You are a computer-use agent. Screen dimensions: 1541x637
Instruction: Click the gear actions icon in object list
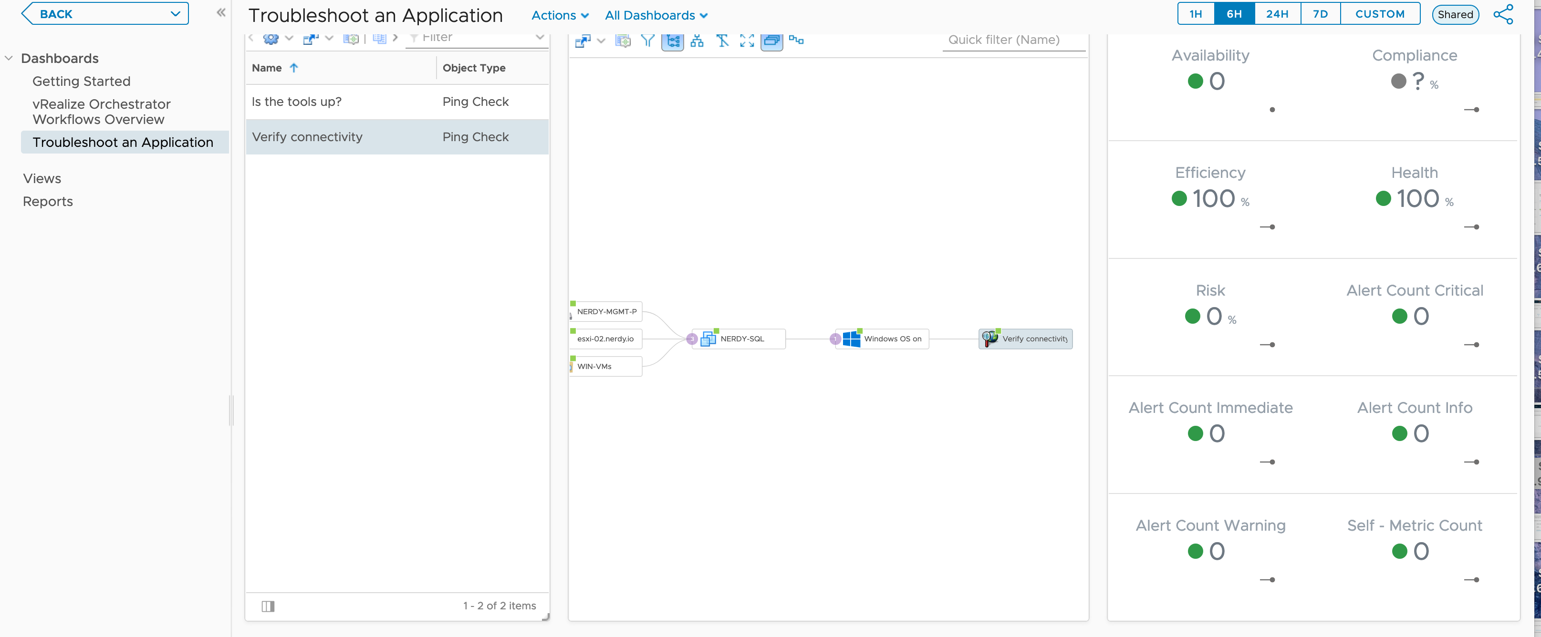pos(271,39)
